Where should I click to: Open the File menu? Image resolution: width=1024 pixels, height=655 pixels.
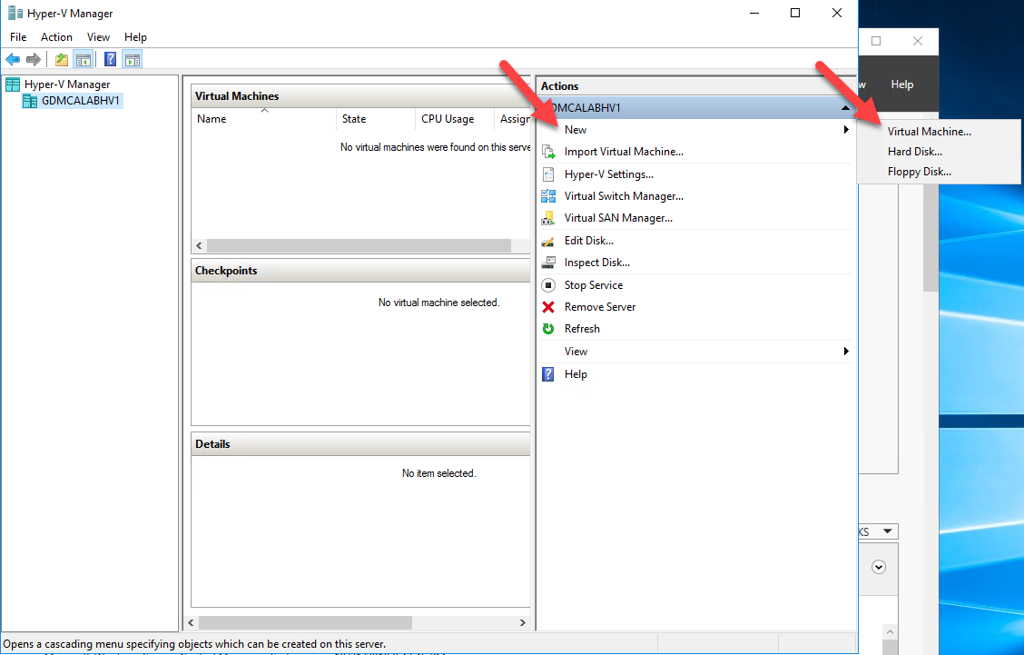[18, 37]
